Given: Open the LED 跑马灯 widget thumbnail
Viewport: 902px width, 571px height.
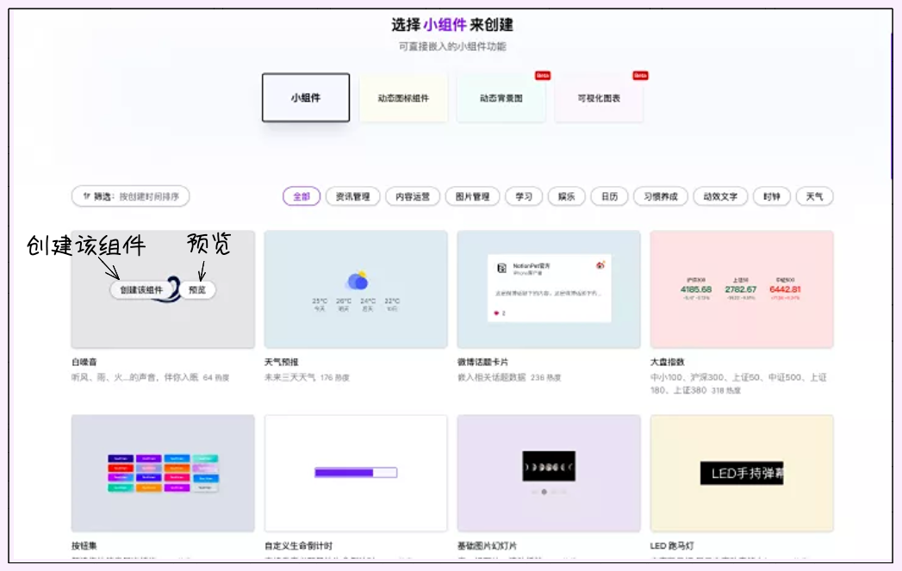Looking at the screenshot, I should [742, 473].
